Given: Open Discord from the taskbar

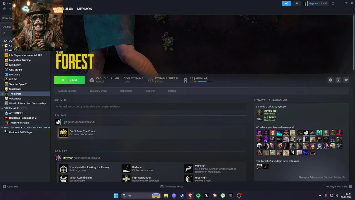Looking at the screenshot, I should tap(174, 196).
